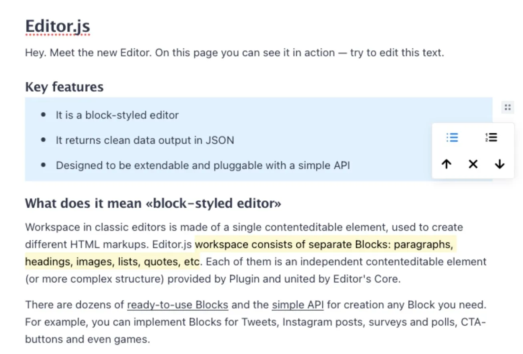Click the 'What does it mean' heading
Image resolution: width=523 pixels, height=354 pixels.
tap(153, 204)
